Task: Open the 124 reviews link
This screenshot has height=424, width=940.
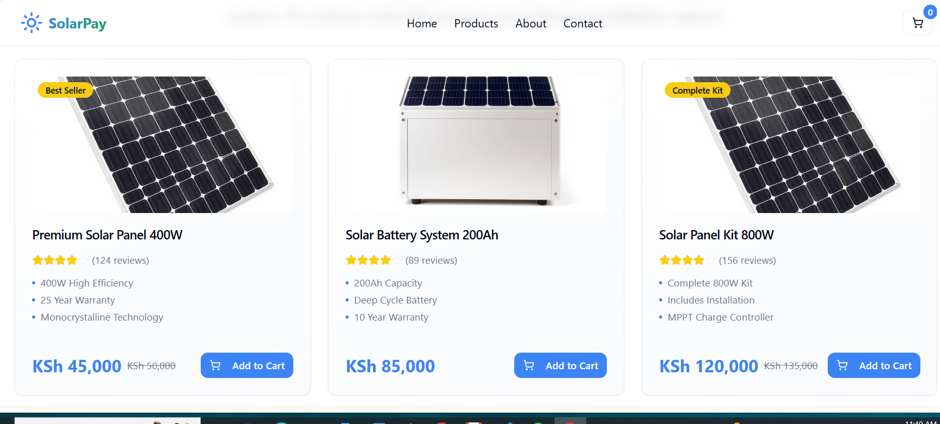Action: 121,261
